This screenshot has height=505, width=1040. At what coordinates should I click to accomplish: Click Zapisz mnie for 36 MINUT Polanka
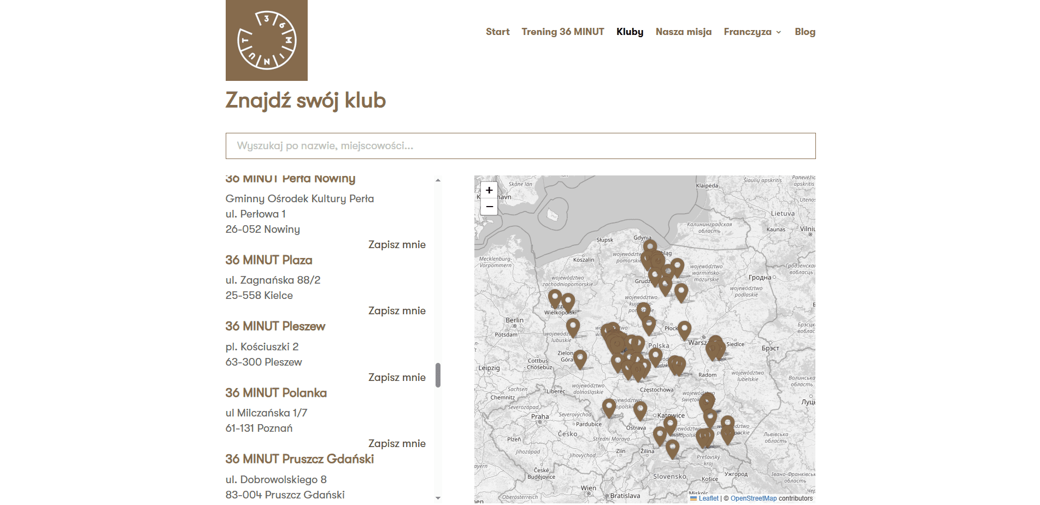[397, 443]
